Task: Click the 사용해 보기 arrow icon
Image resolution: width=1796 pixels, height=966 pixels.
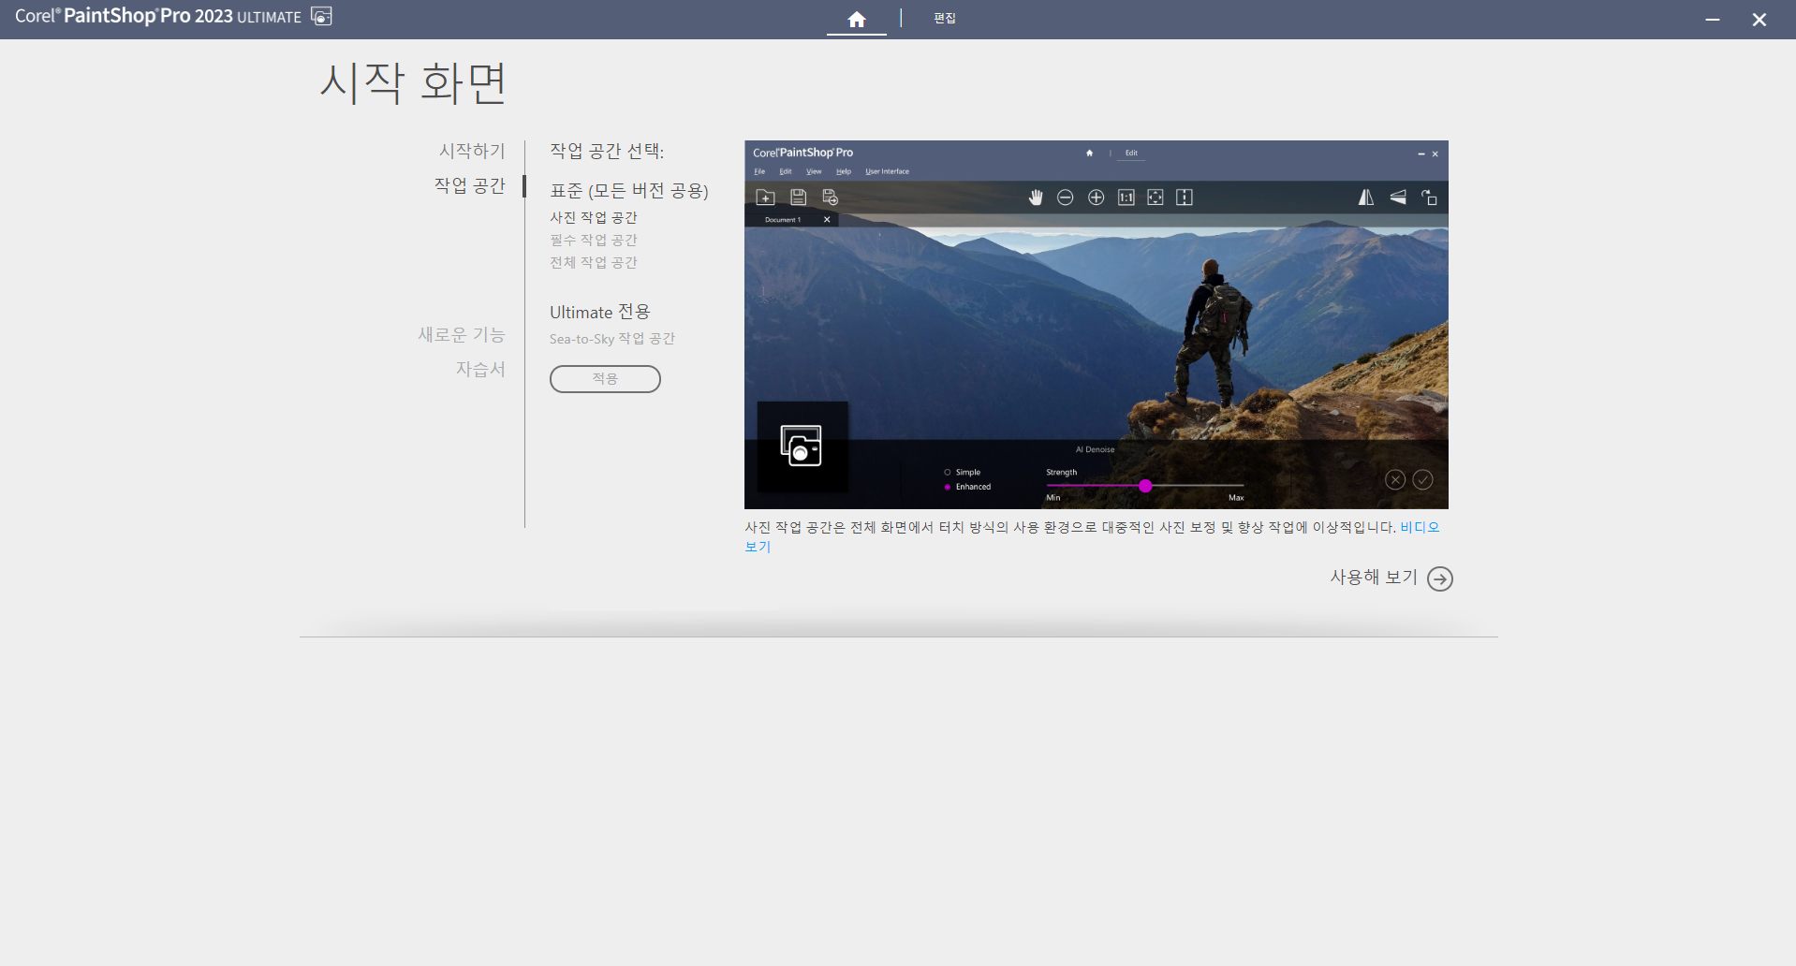Action: (x=1440, y=578)
